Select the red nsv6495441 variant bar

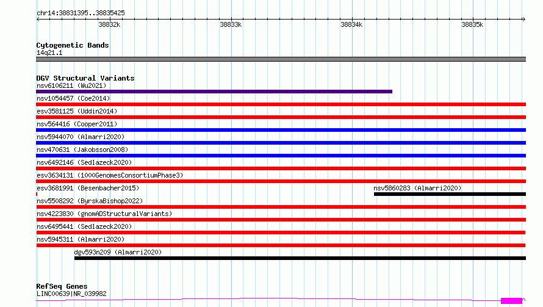pos(281,233)
